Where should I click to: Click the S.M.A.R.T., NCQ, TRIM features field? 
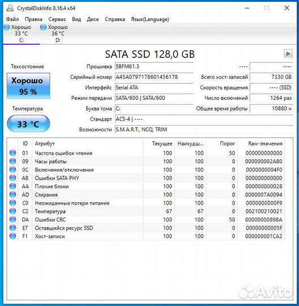[204, 130]
